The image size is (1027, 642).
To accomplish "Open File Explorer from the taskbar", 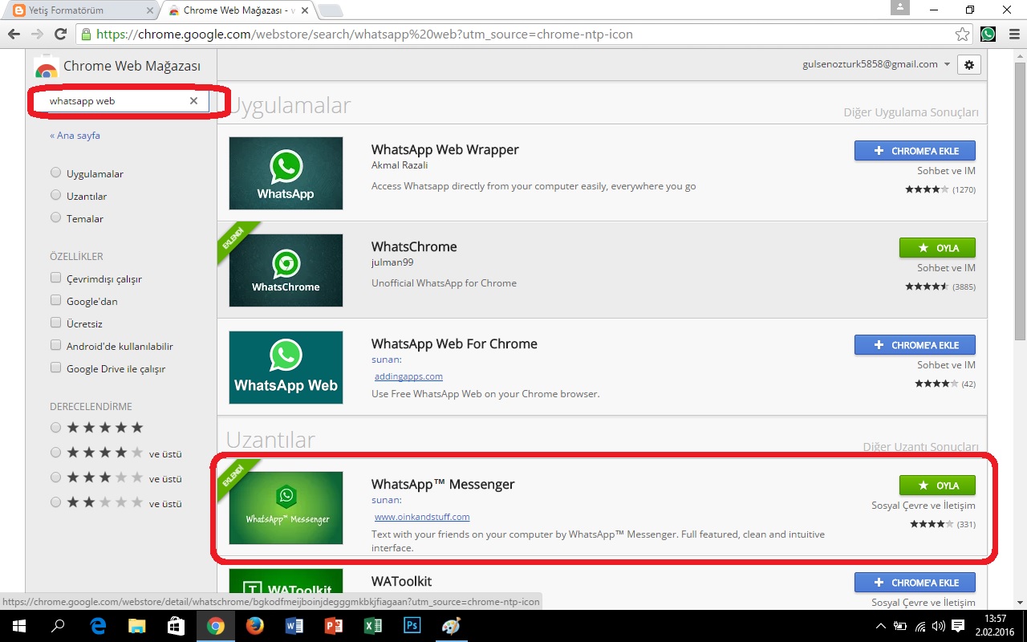I will [x=137, y=626].
